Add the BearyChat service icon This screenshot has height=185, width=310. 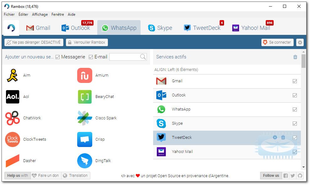pyautogui.click(x=85, y=97)
